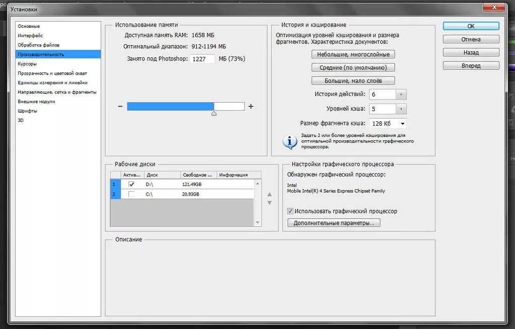Image resolution: width=515 pixels, height=329 pixels.
Task: Click the Свободное column header
Action: coord(198,175)
